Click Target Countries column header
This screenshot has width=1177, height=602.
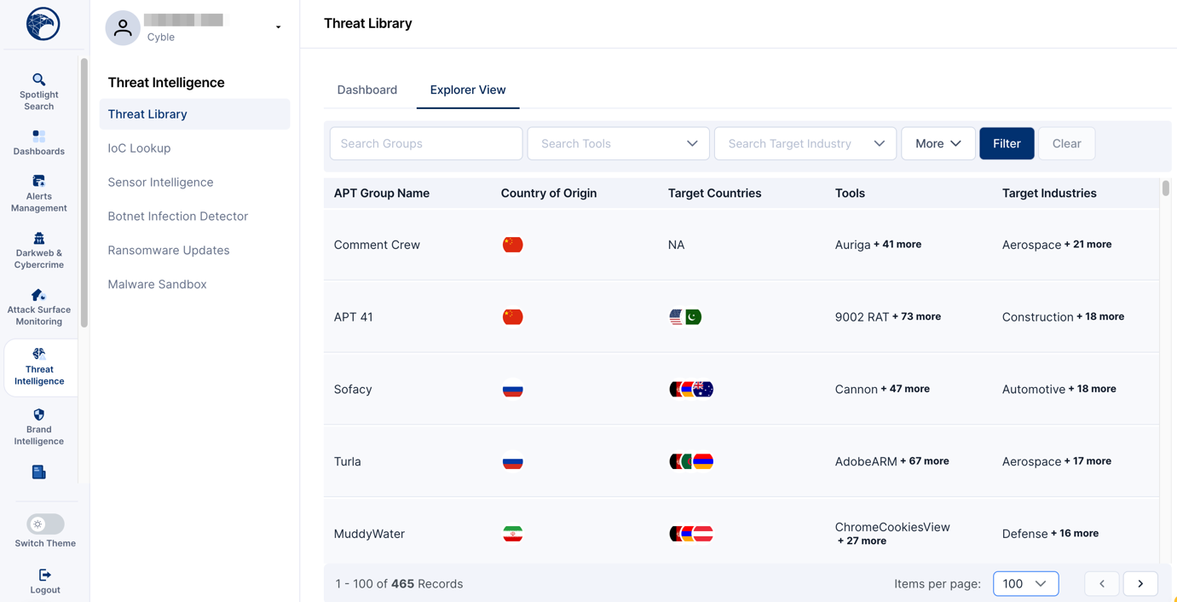click(x=714, y=194)
